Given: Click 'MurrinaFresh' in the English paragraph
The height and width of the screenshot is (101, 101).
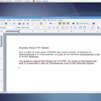Looking at the screenshot, I should pyautogui.click(x=89, y=61).
